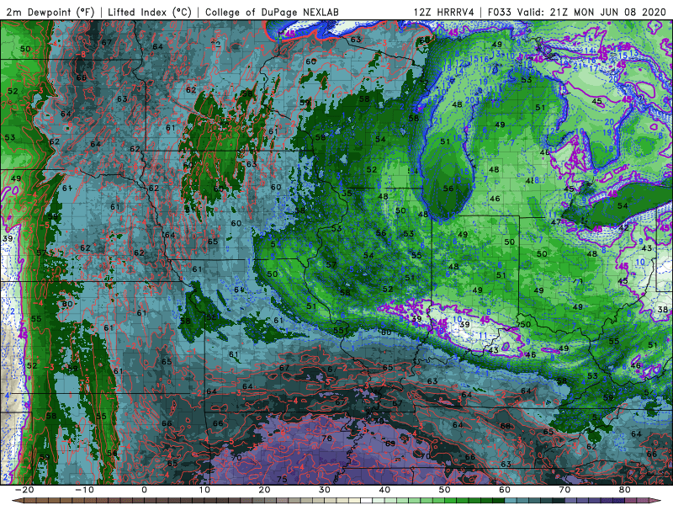This screenshot has width=673, height=505.
Task: Click the -20 tick label on the color scale
Action: point(24,490)
